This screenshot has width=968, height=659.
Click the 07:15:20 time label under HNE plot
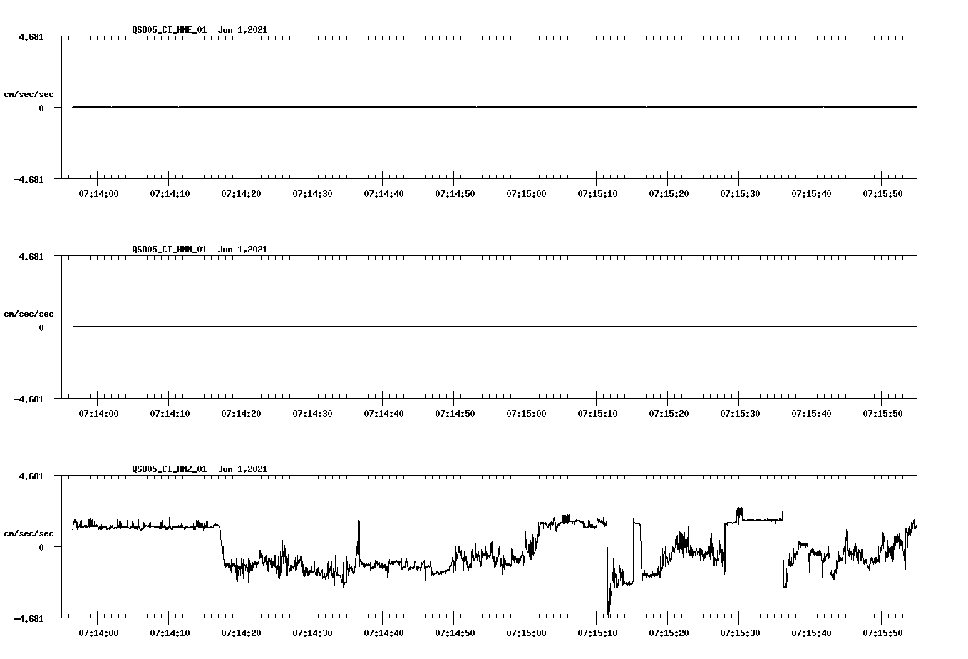[669, 193]
